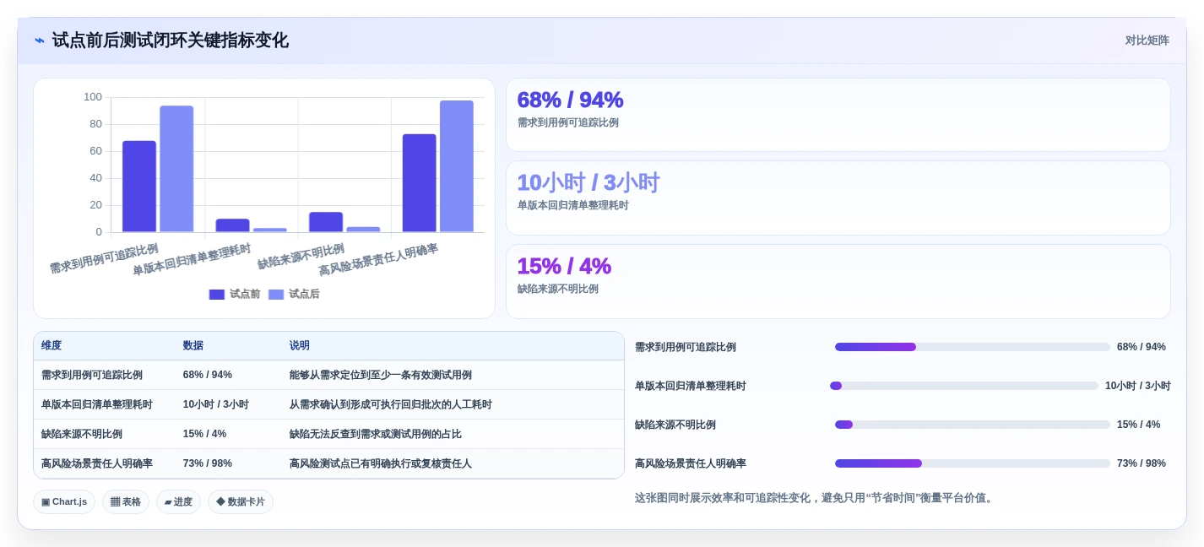This screenshot has height=547, width=1204.
Task: Click description 缺陷无法反查到需求或测试用例的占比
Action: coord(376,434)
